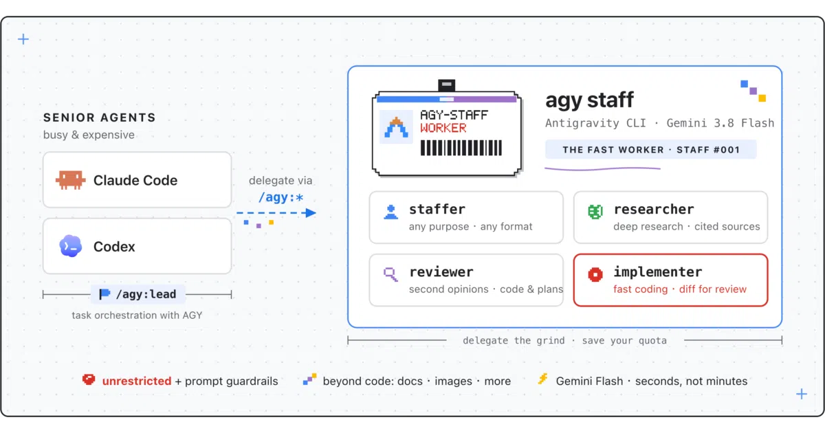Click 'fast coding · diff for review' subtitle
This screenshot has height=433, width=825.
[x=680, y=289]
